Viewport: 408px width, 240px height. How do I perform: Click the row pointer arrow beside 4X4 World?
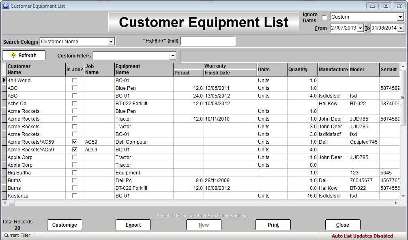4,80
